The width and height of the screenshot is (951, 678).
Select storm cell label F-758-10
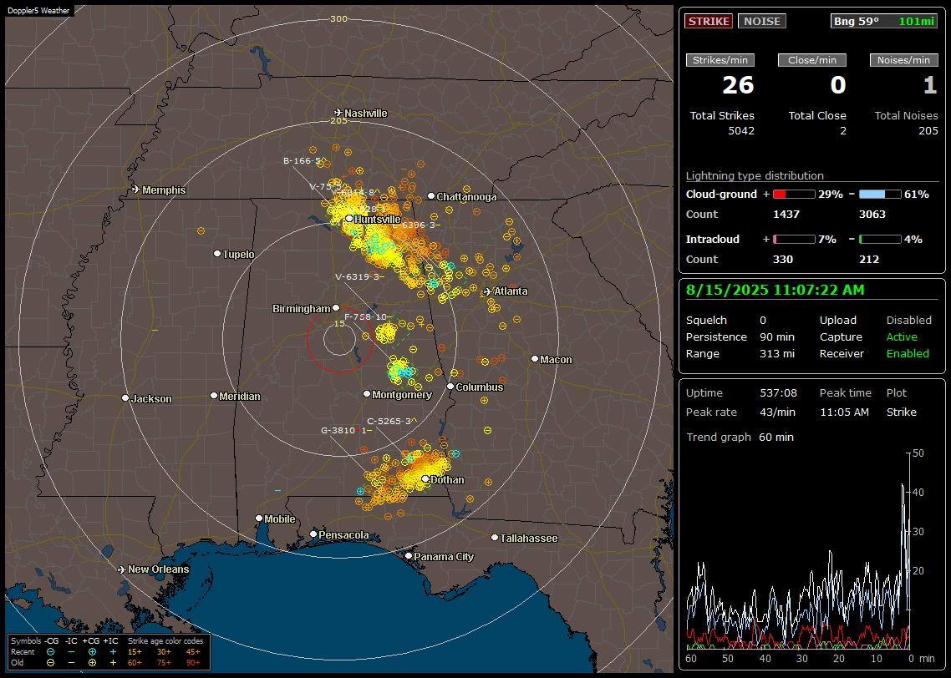pyautogui.click(x=366, y=316)
